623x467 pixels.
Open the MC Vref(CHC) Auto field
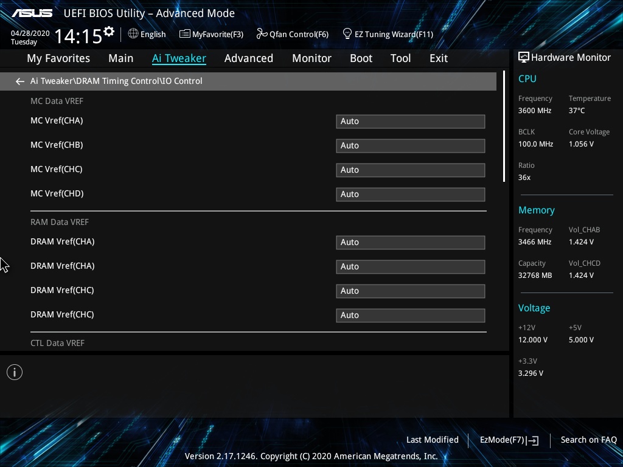click(411, 170)
